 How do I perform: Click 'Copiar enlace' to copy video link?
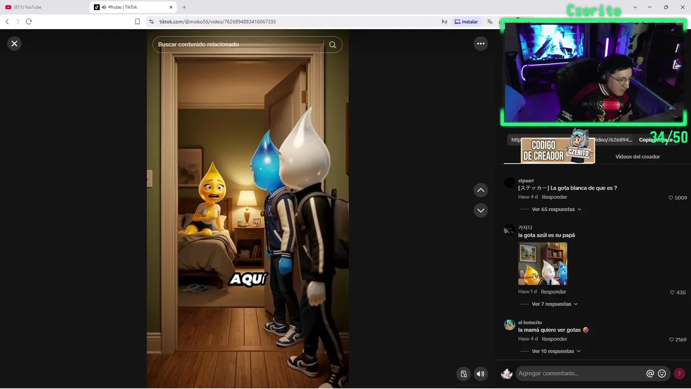pyautogui.click(x=655, y=140)
